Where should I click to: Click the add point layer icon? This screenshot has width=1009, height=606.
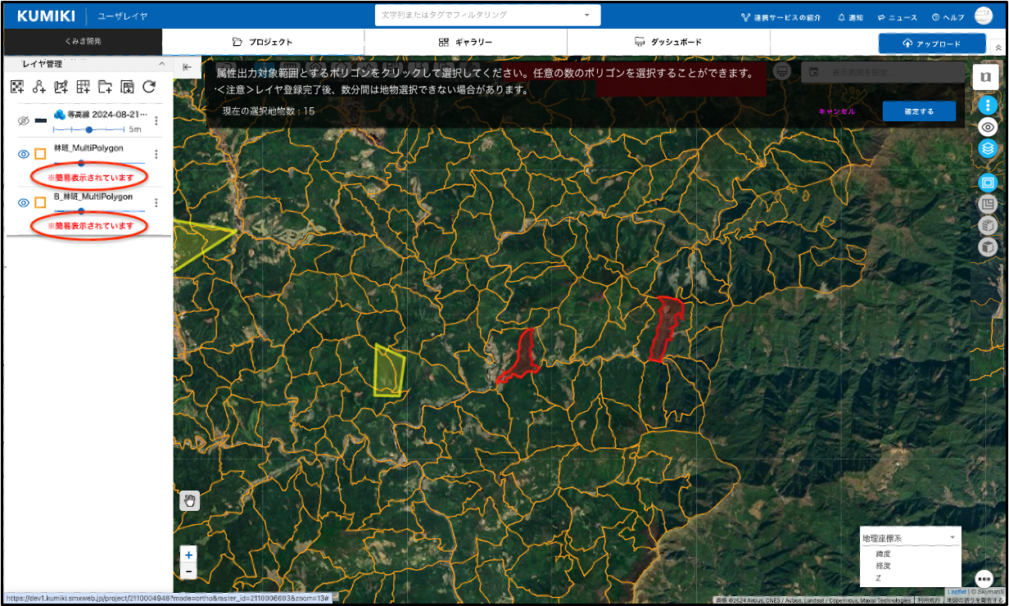coord(38,87)
